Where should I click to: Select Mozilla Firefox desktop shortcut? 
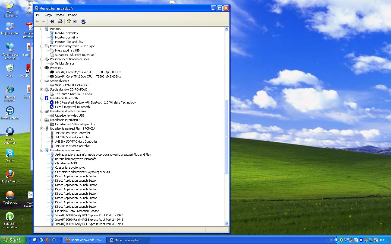click(x=10, y=176)
